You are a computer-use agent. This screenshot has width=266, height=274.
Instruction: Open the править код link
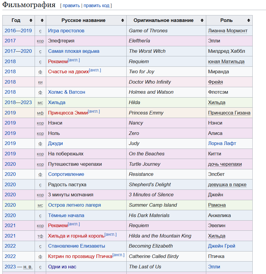pyautogui.click(x=96, y=6)
